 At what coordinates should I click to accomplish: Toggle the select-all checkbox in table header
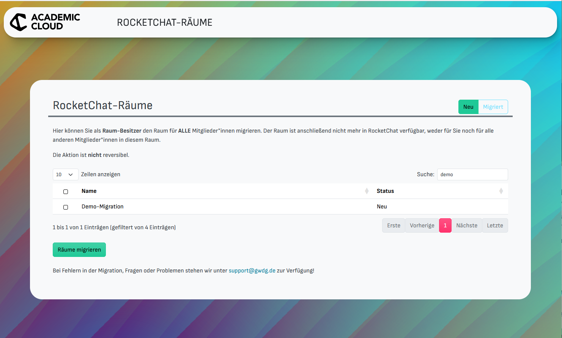66,192
